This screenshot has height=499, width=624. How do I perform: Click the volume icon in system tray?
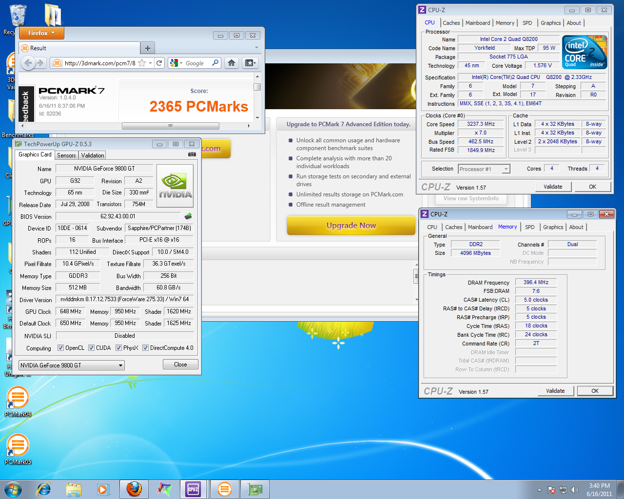(x=574, y=490)
